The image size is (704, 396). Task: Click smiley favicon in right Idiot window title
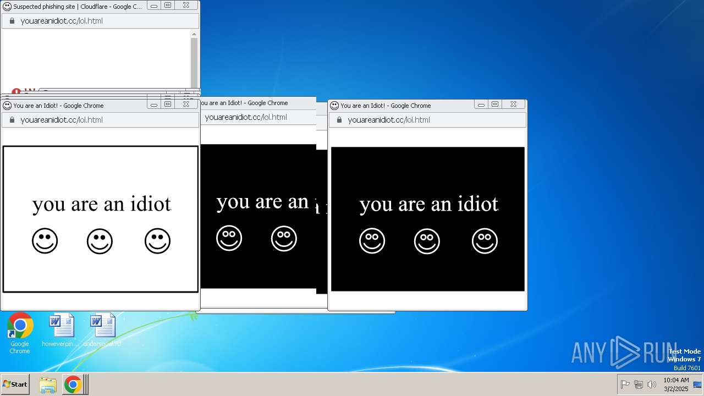334,106
